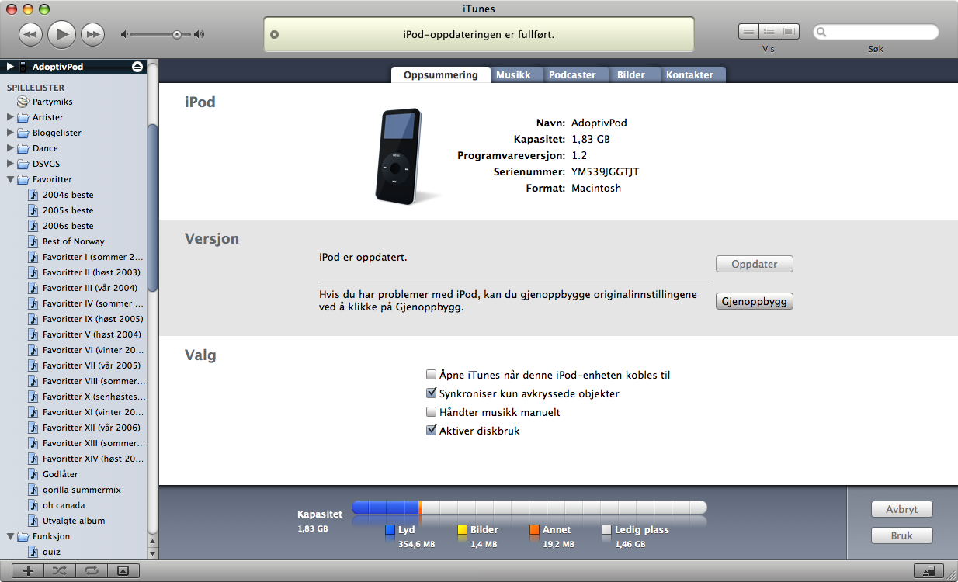Click the Gjenoppbygg button
958x582 pixels.
click(x=755, y=301)
